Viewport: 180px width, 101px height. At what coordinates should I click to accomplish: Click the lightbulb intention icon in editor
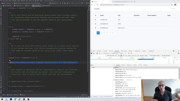click(x=10, y=61)
